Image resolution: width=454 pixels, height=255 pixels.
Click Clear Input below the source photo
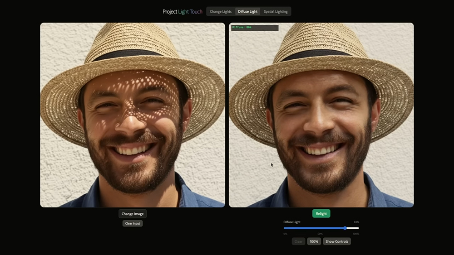coord(133,223)
